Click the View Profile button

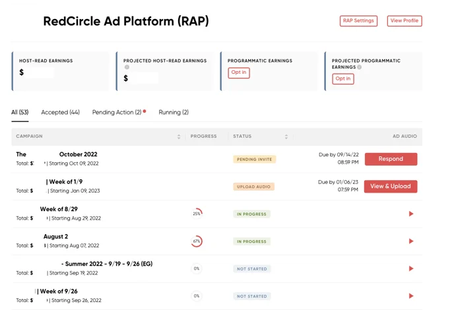tap(405, 21)
